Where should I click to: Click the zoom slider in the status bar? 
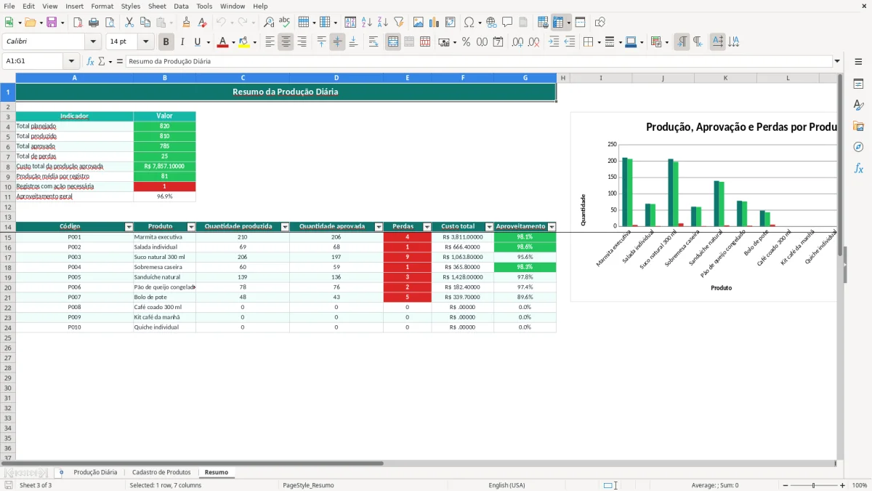click(813, 485)
